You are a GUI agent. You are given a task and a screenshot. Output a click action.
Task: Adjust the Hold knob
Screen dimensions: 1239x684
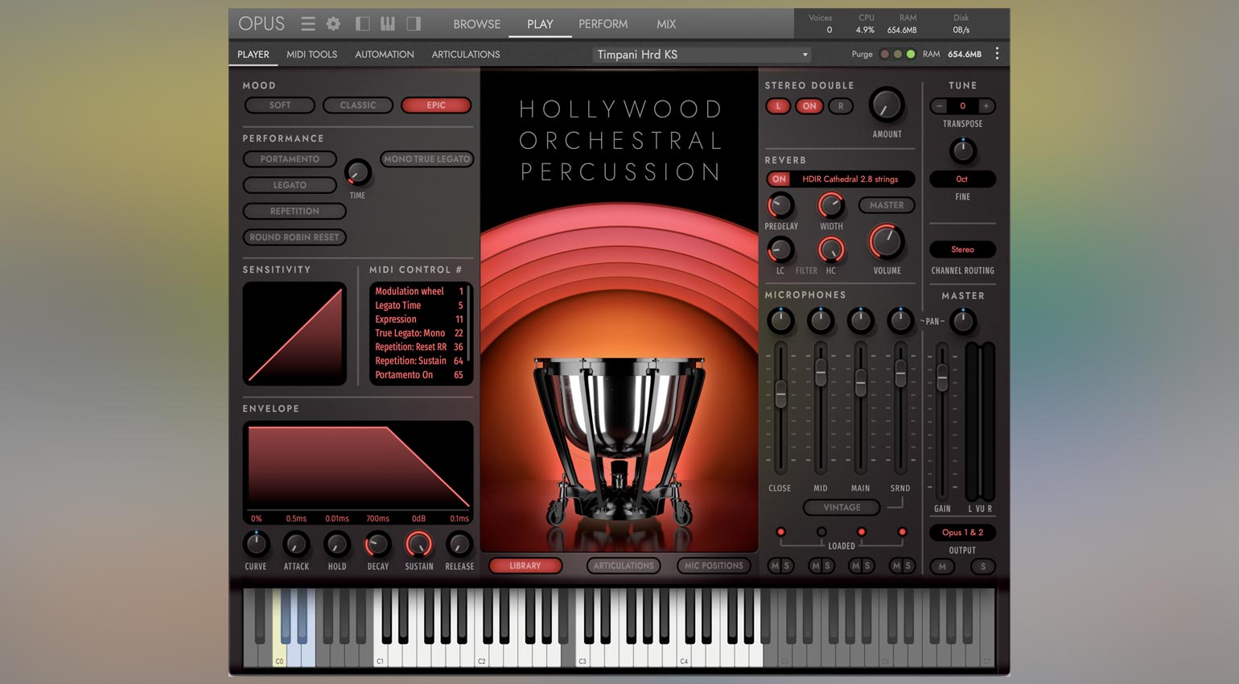pyautogui.click(x=337, y=545)
